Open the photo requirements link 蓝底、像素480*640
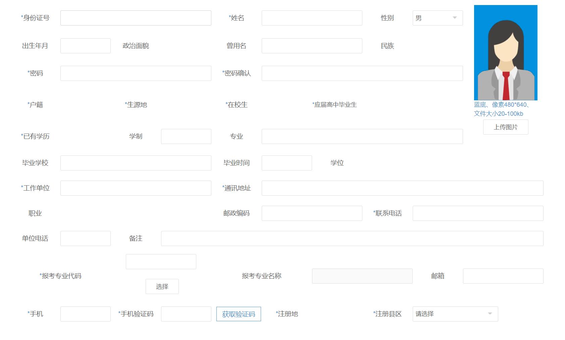 pos(501,105)
